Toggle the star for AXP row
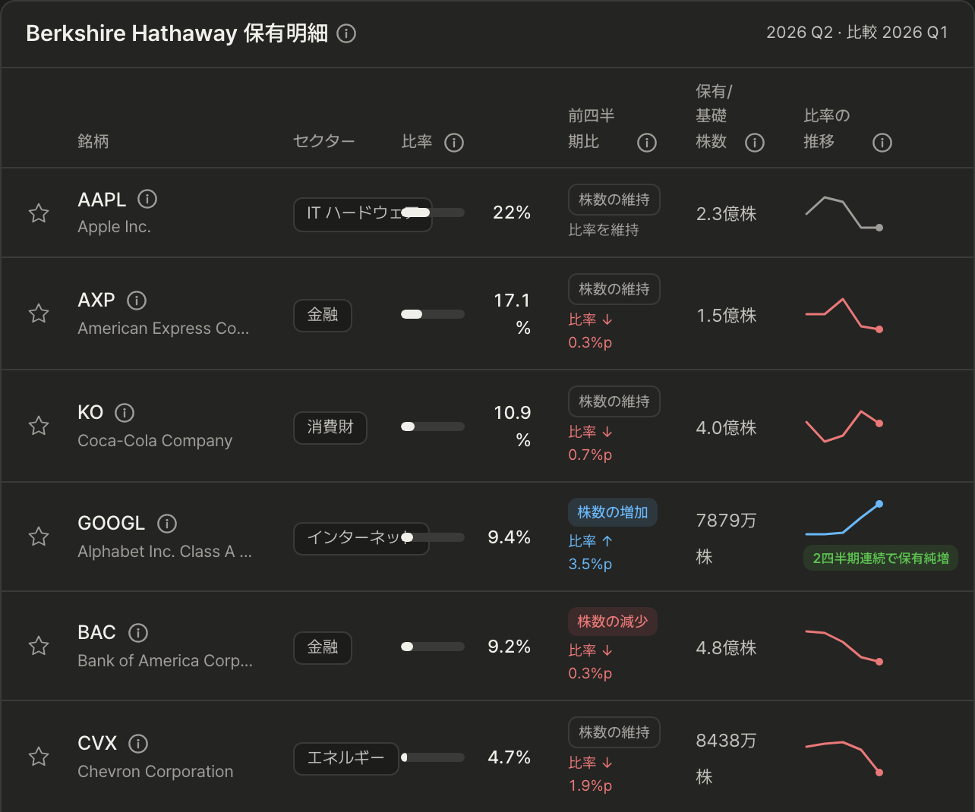The width and height of the screenshot is (975, 812). tap(39, 313)
